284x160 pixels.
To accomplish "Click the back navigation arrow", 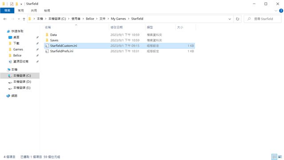I will (5, 19).
